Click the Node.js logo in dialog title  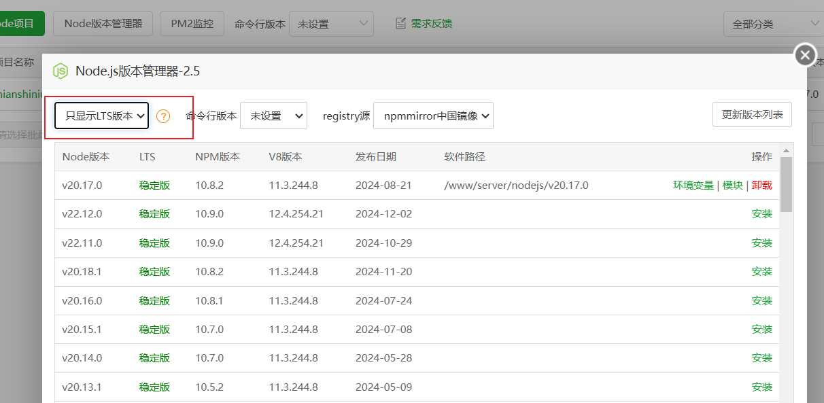coord(61,71)
